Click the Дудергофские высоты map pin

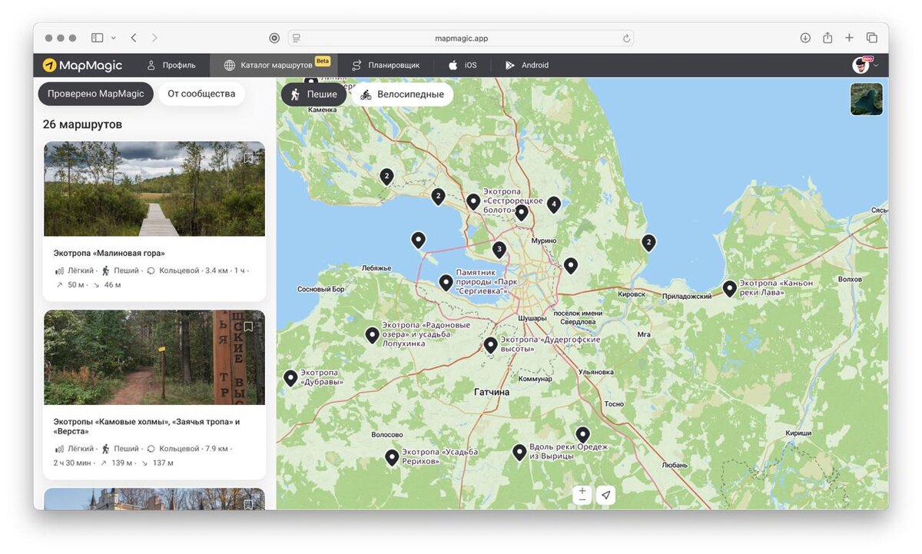(490, 345)
